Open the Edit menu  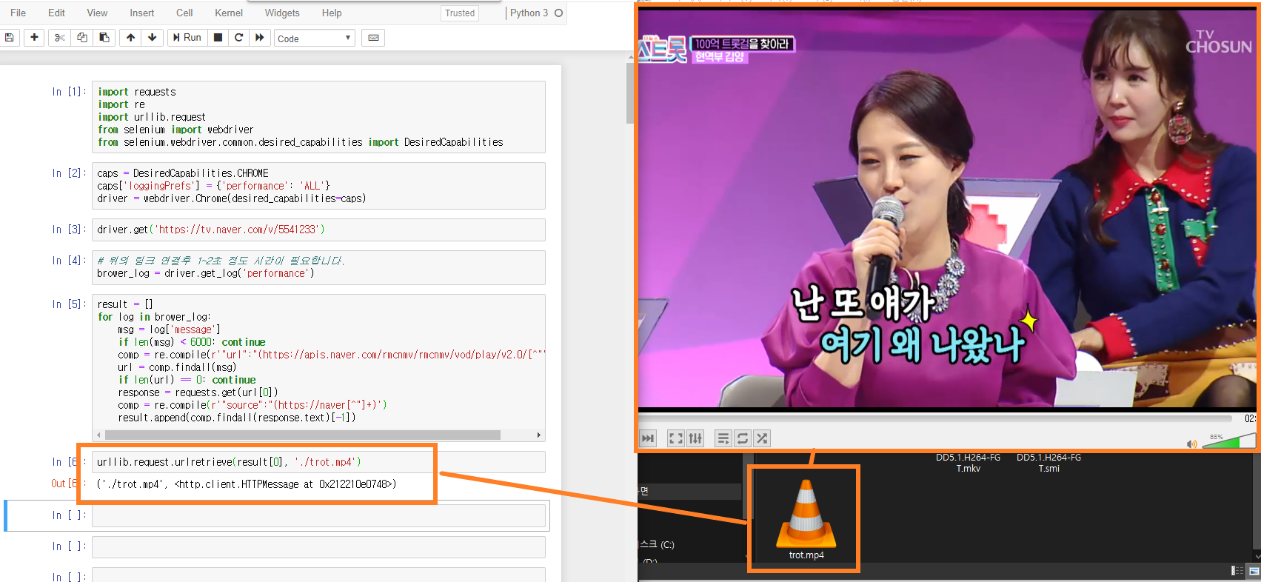56,13
